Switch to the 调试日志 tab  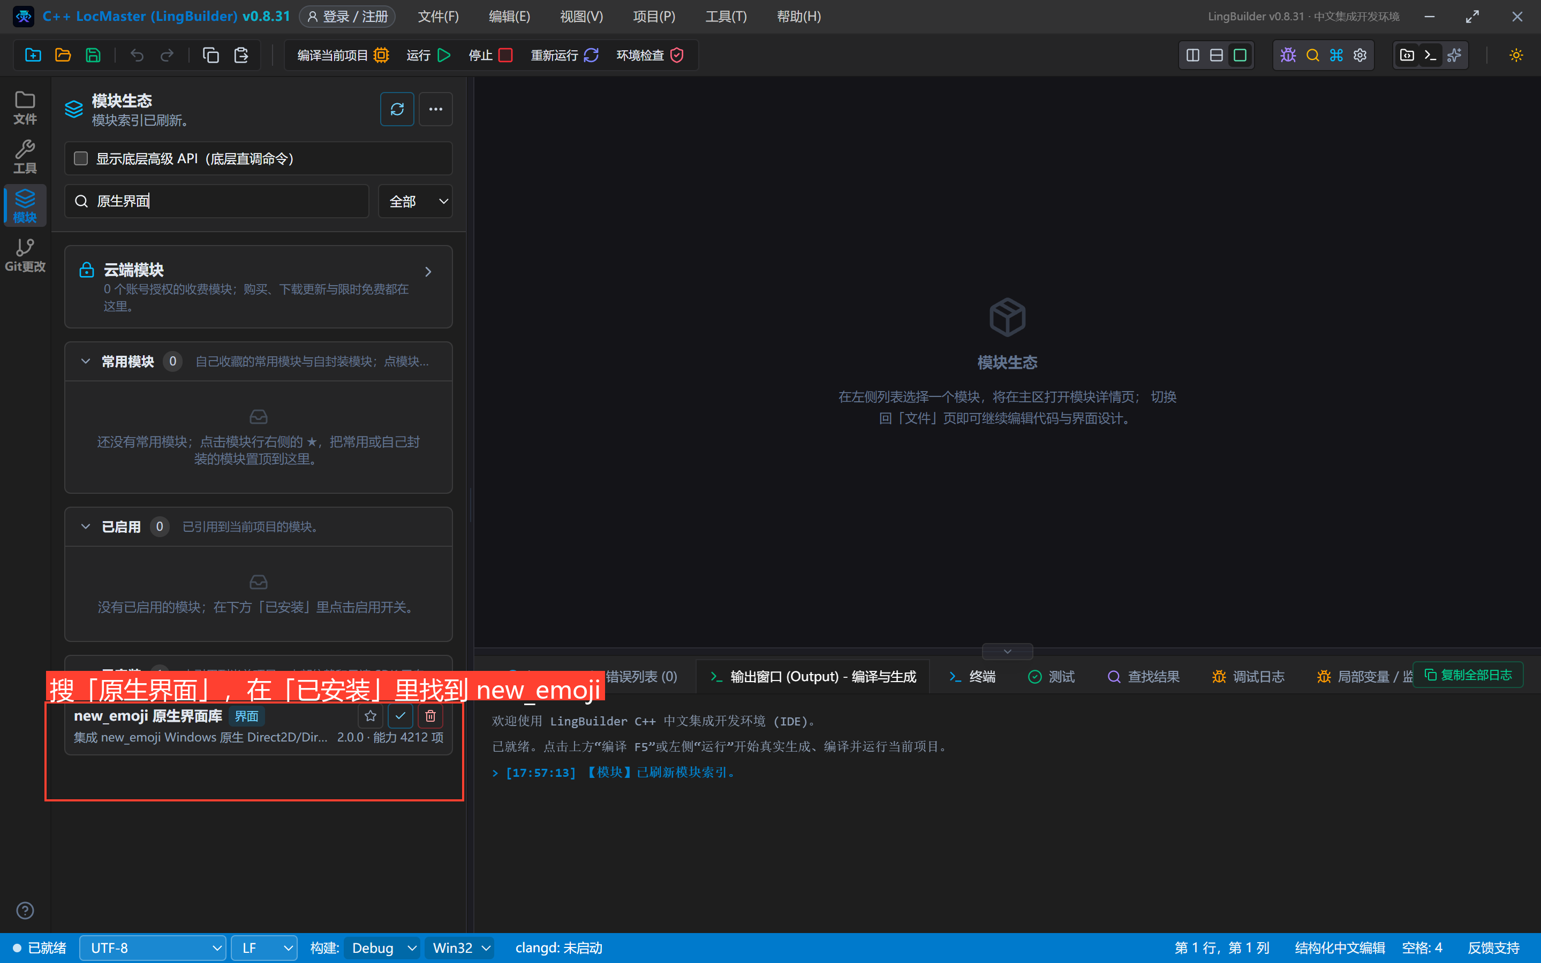click(x=1249, y=676)
